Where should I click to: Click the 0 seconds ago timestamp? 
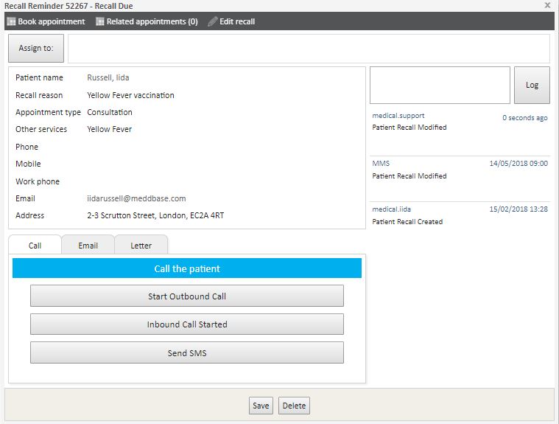coord(525,118)
